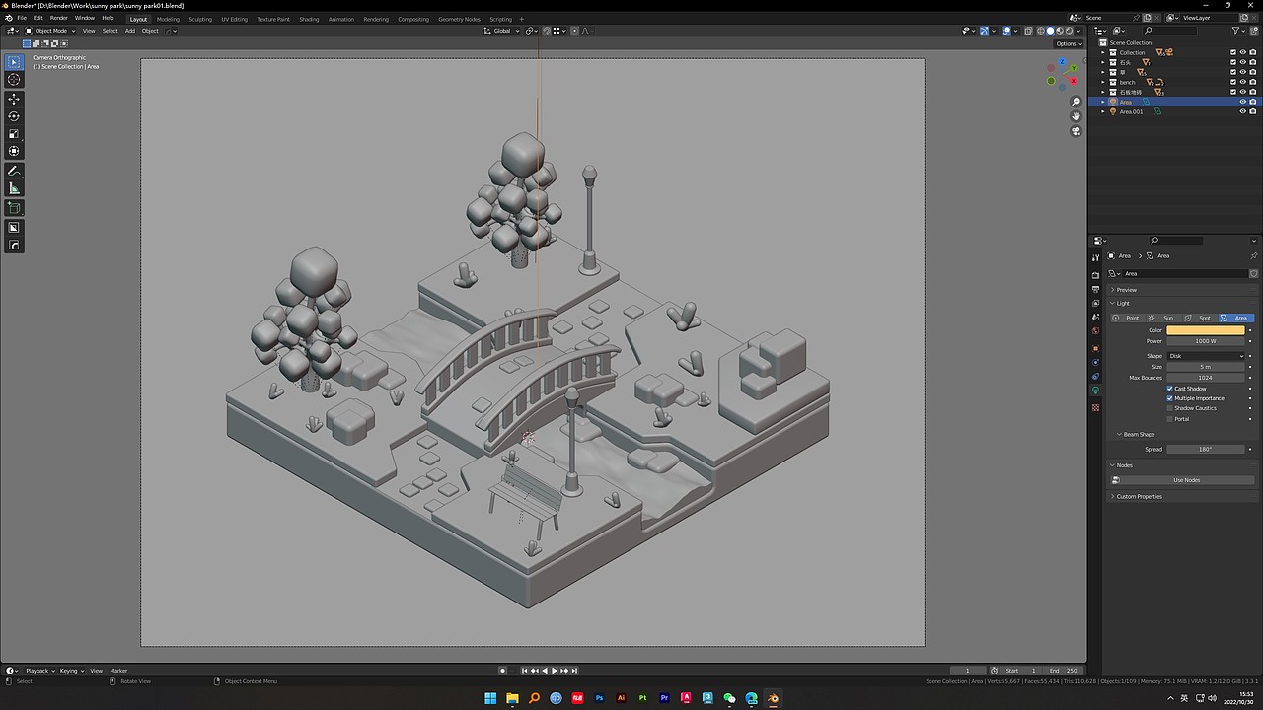1263x710 pixels.
Task: Collapse the Nodes panel
Action: pos(1125,465)
